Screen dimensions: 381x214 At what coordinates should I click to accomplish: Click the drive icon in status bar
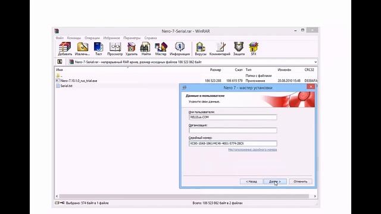57,203
